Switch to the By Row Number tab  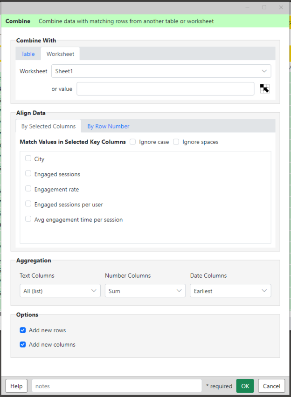(108, 126)
